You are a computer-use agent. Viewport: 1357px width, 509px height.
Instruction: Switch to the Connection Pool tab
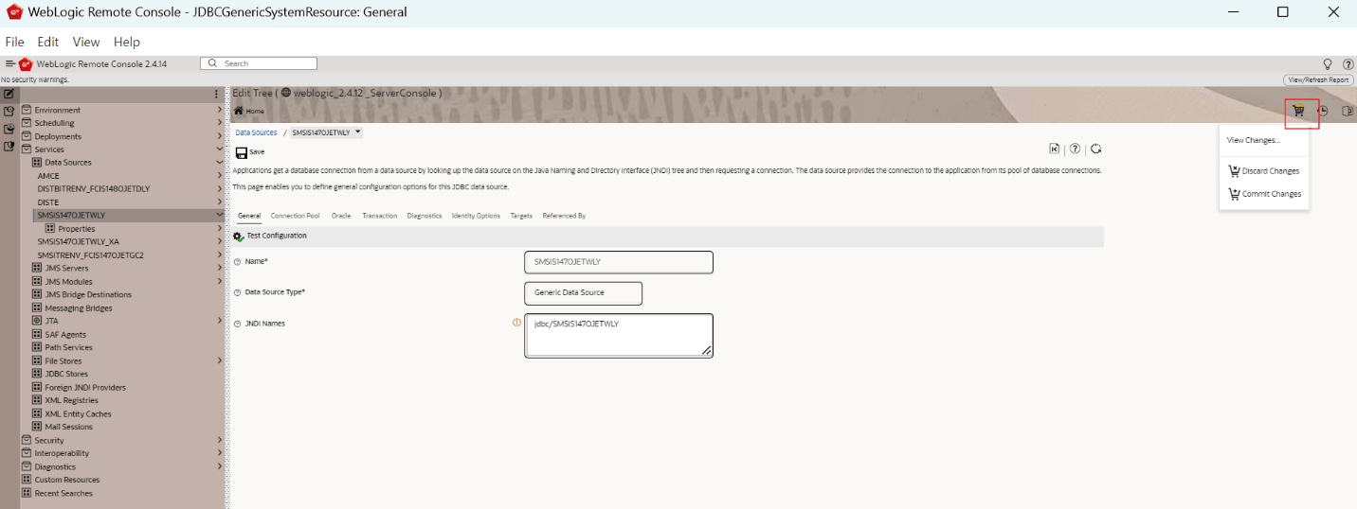(295, 216)
